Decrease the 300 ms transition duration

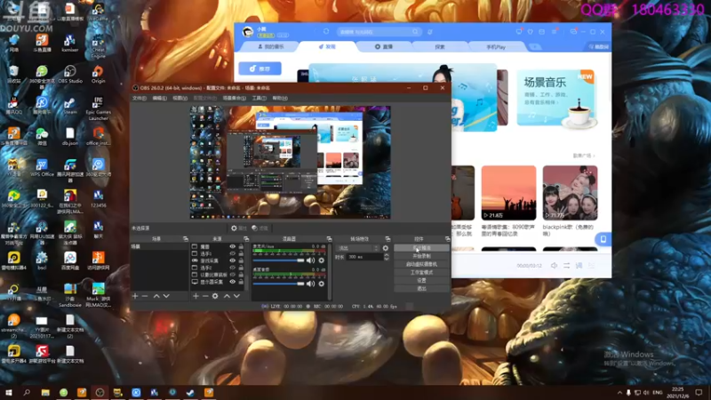387,259
